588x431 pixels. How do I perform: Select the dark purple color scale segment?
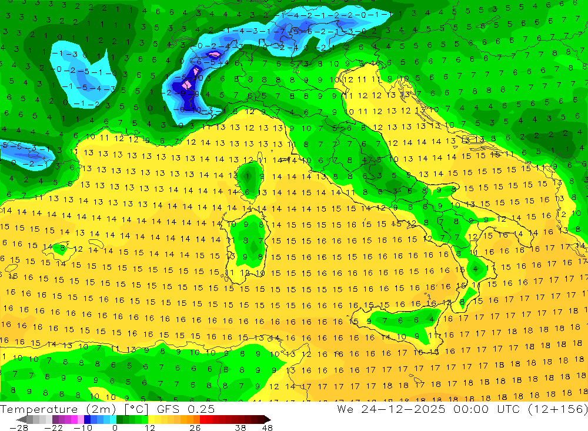click(x=55, y=419)
